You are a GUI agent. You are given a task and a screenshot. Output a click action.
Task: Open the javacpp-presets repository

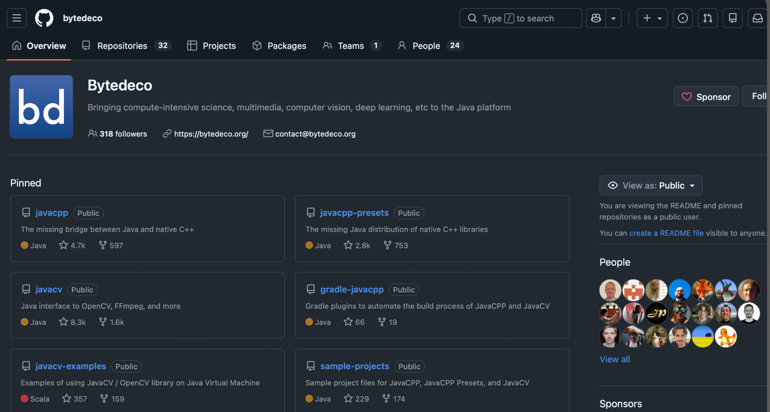tap(354, 213)
